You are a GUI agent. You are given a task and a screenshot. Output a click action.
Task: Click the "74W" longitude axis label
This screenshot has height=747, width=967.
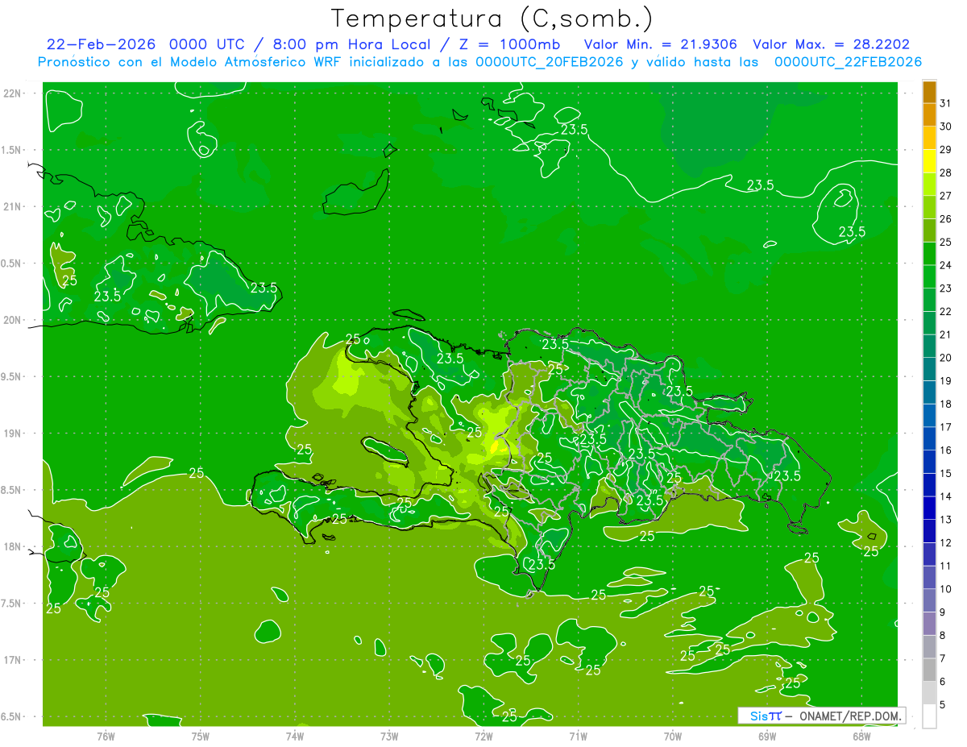pos(295,736)
